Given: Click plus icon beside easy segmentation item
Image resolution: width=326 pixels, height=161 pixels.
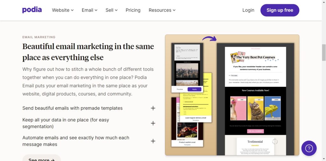Looking at the screenshot, I should (x=153, y=123).
